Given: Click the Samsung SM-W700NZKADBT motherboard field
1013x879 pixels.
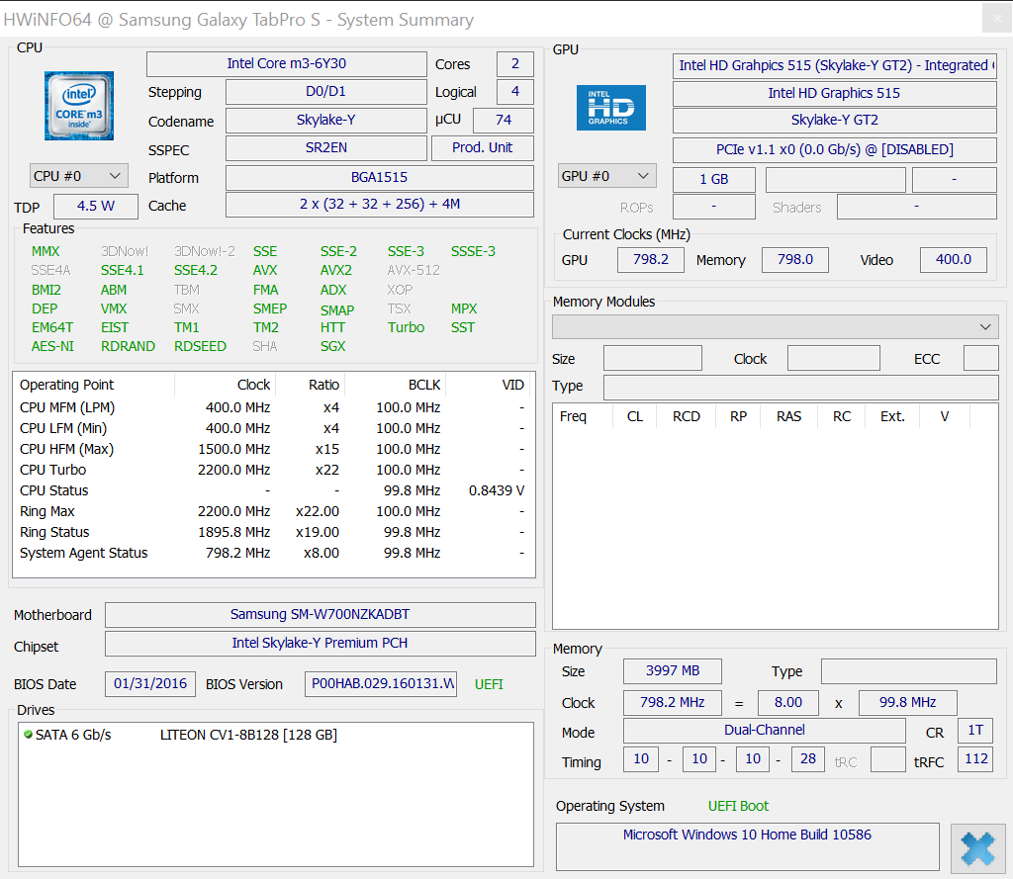Looking at the screenshot, I should pyautogui.click(x=320, y=614).
